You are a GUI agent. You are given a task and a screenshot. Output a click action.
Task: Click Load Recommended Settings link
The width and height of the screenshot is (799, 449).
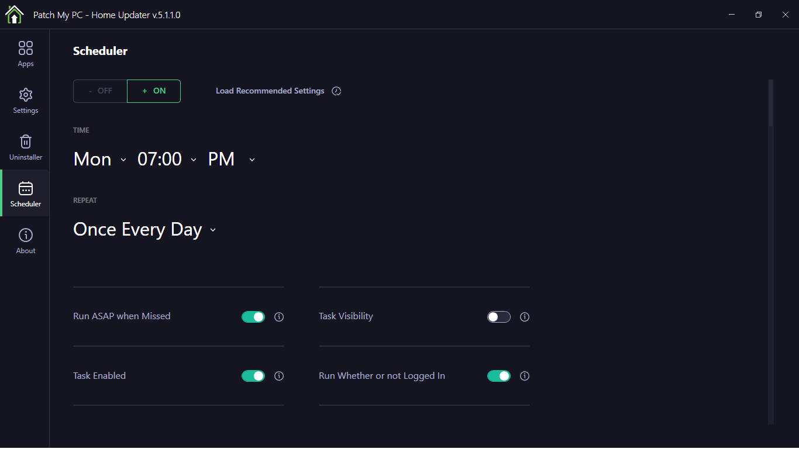tap(270, 91)
